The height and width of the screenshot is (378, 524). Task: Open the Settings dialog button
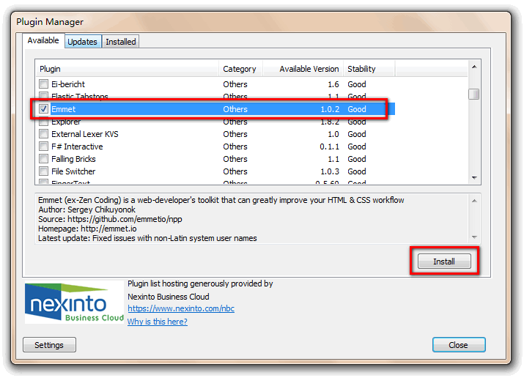[x=49, y=345]
